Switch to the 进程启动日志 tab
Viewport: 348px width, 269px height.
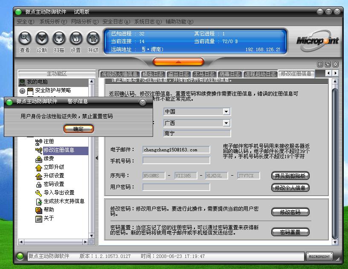260,74
